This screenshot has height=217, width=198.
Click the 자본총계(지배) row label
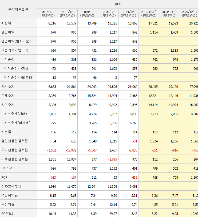click(16, 114)
